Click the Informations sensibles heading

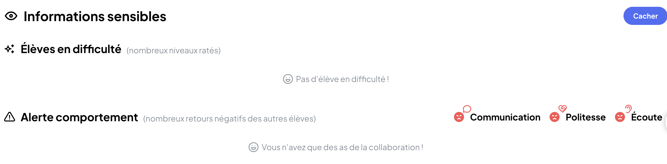coord(95,17)
